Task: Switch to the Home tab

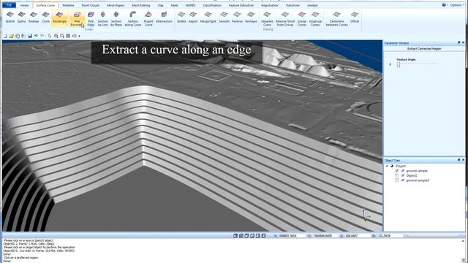Action: click(24, 5)
